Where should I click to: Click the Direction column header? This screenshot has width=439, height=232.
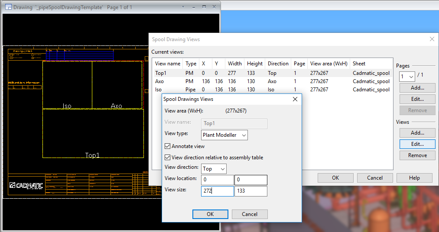click(278, 64)
